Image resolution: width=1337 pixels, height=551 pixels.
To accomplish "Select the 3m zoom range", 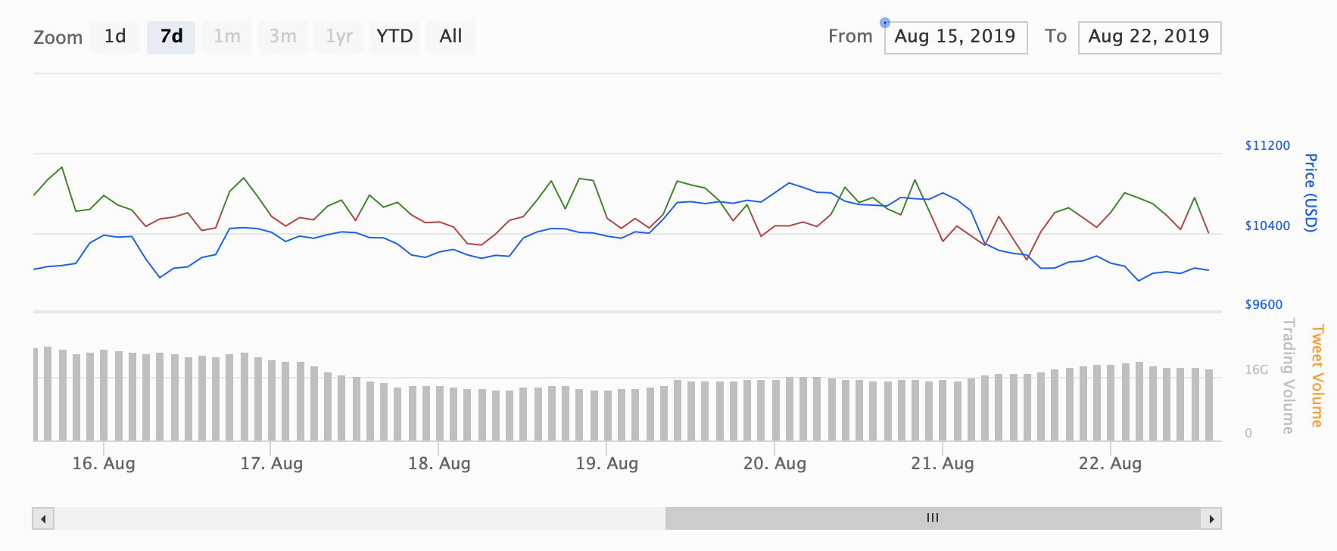I will click(283, 37).
